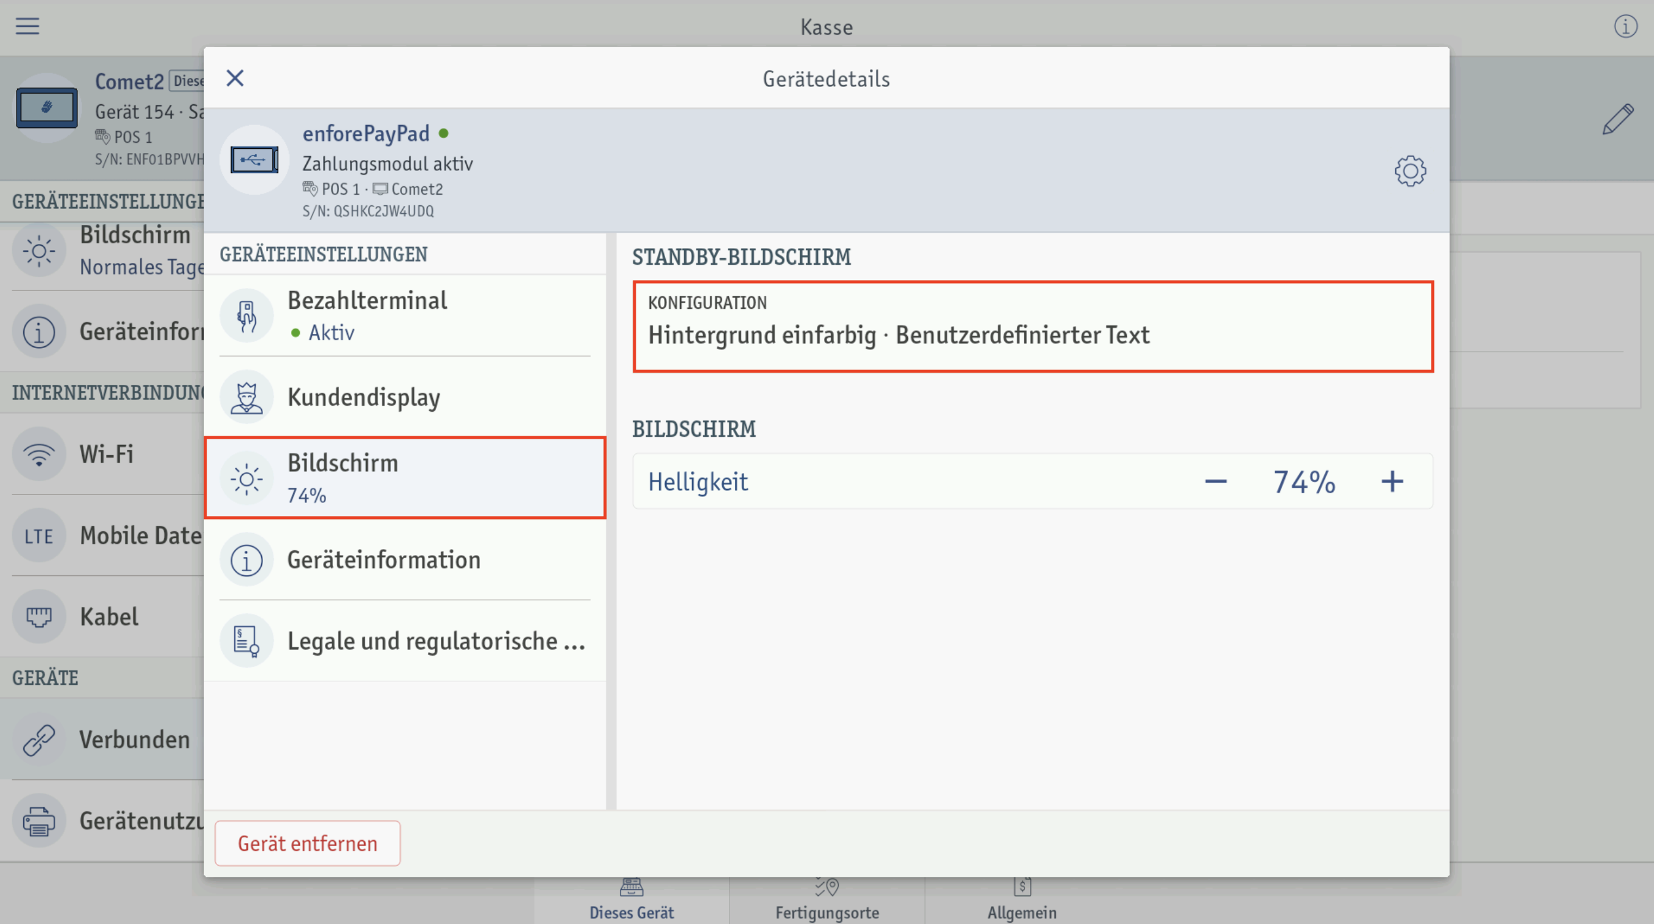Open Geräteinformation in dialog

(x=405, y=559)
